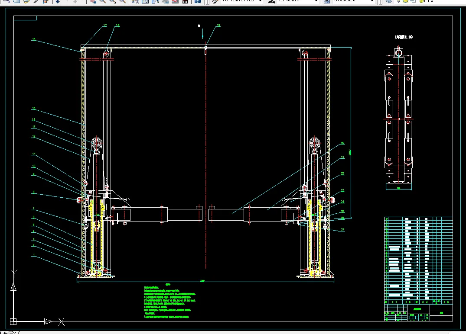Select callout number 27 on the right side
The height and width of the screenshot is (334, 466).
(342, 230)
